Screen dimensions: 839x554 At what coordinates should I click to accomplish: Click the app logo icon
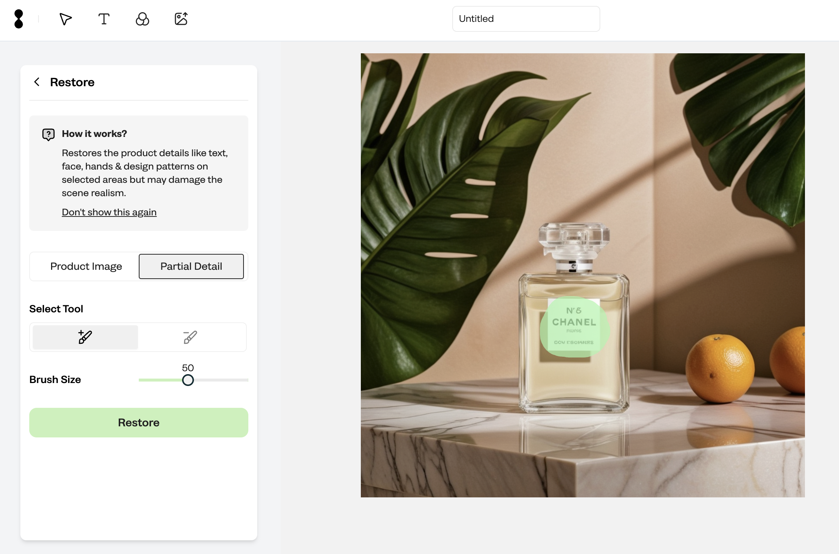point(19,19)
